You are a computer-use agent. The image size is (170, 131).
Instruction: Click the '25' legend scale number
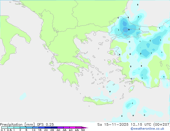click(x=52, y=130)
